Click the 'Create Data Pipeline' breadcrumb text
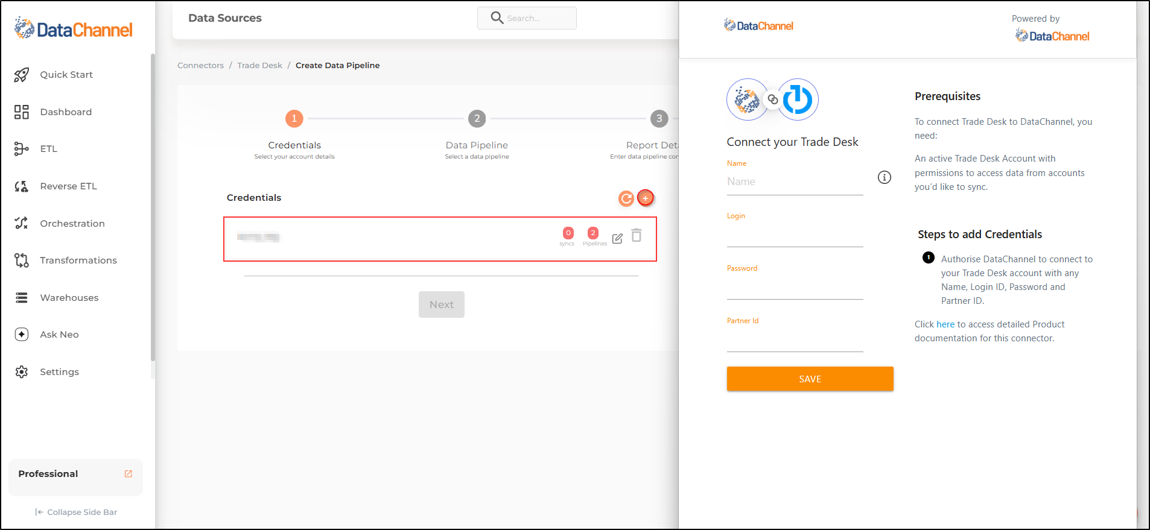 click(337, 65)
